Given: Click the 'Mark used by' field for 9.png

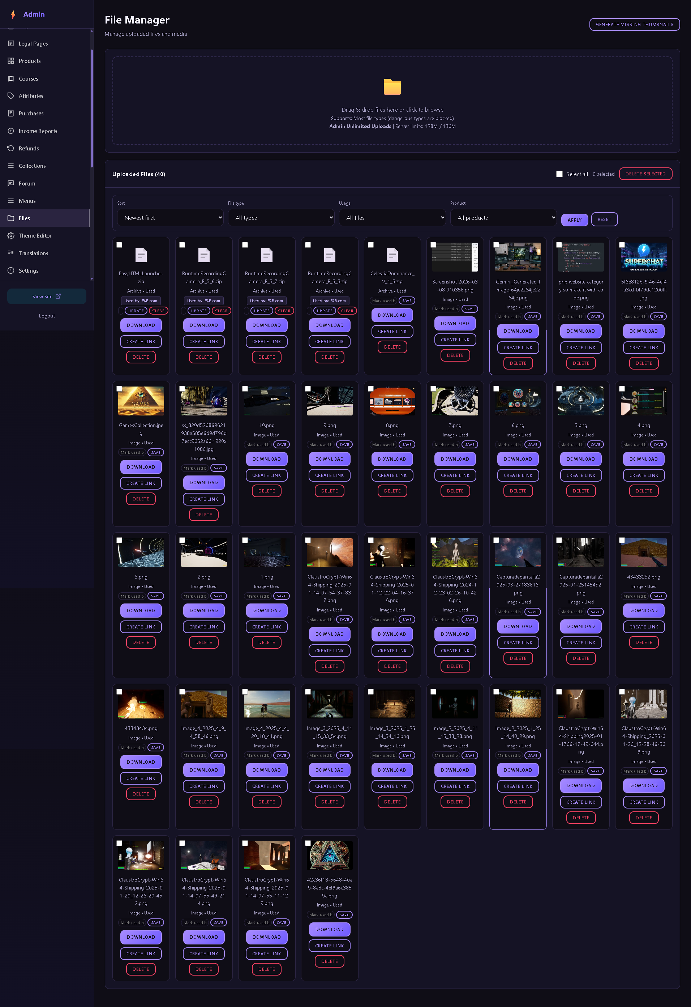Looking at the screenshot, I should point(321,445).
